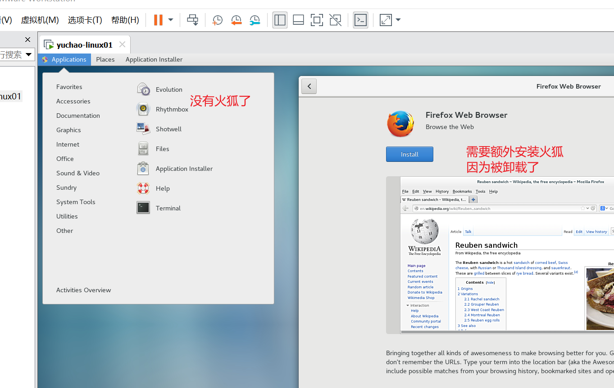Click the Firefox screenshot preview image
The height and width of the screenshot is (388, 614).
tap(500, 255)
